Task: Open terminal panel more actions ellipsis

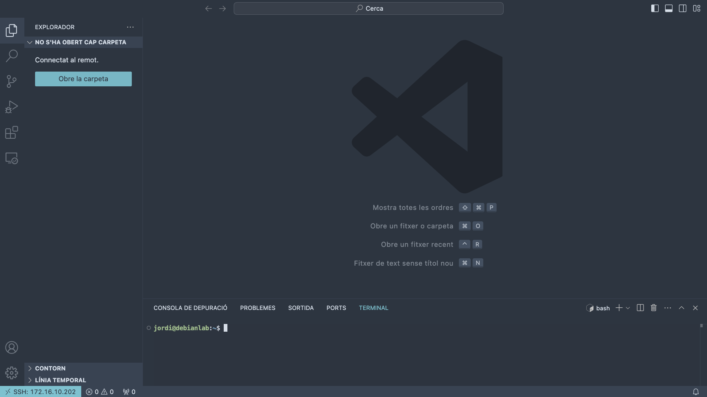Action: (668, 308)
